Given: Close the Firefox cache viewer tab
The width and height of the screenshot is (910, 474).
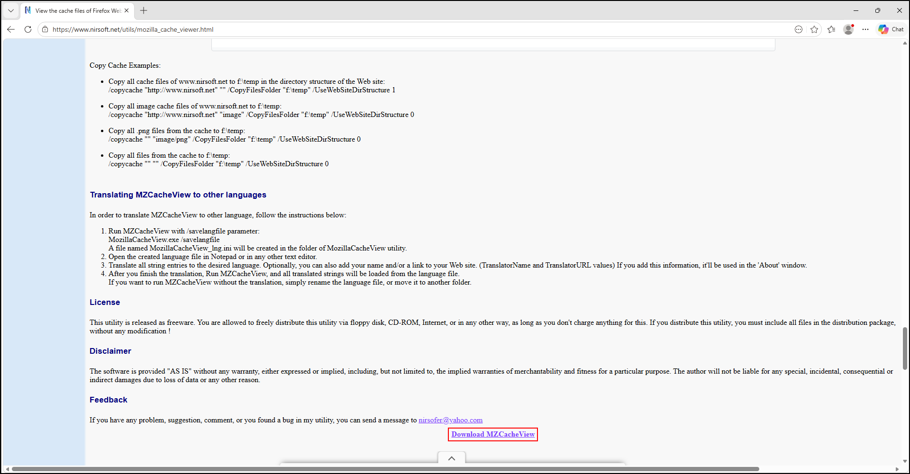Looking at the screenshot, I should 127,10.
